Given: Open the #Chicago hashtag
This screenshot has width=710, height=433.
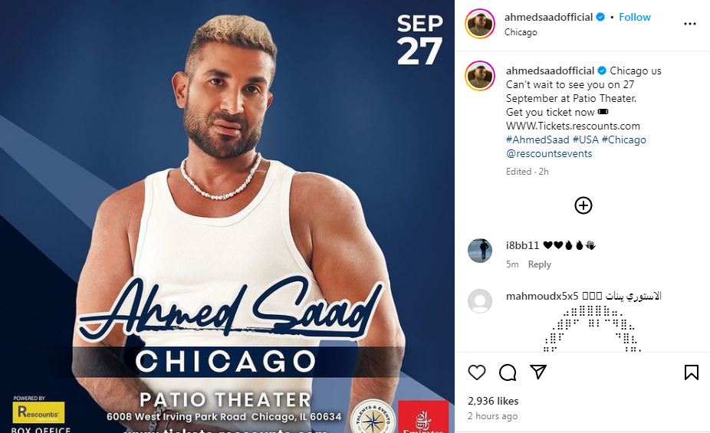Looking at the screenshot, I should click(x=624, y=139).
